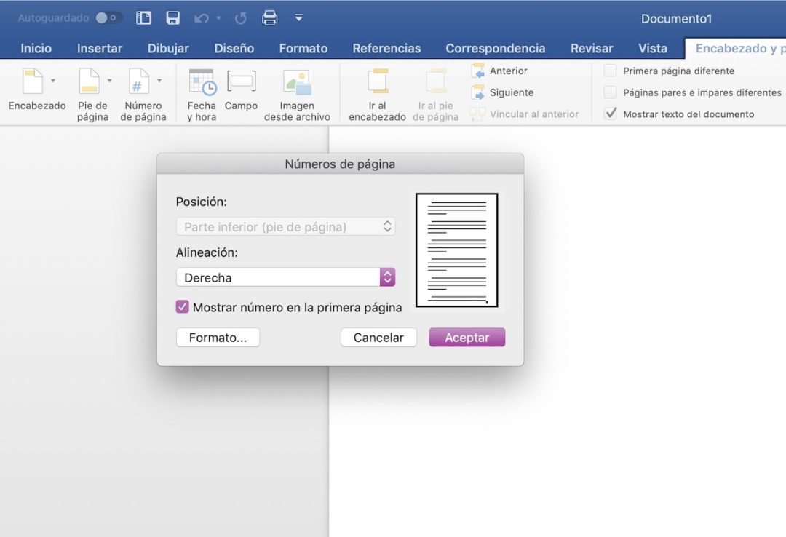
Task: Expand the undo history dropdown arrow
Action: tap(218, 18)
